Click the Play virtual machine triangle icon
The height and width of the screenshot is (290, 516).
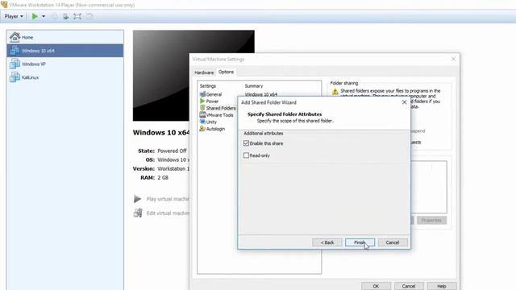pos(138,199)
